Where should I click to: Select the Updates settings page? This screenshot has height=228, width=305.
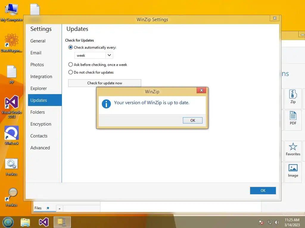coord(45,100)
